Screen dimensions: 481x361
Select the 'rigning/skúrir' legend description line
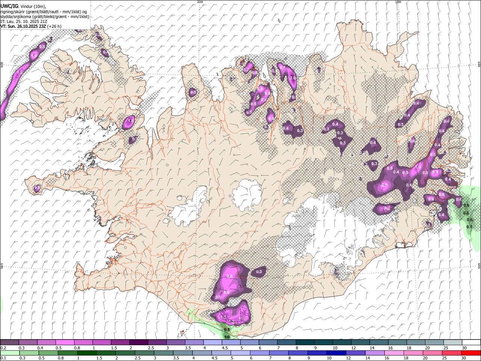[x=44, y=12]
